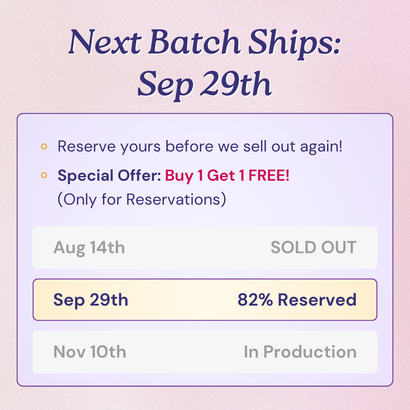Click the word Production in bottom row

[x=310, y=352]
